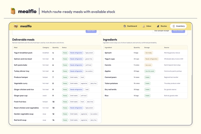Click the Ready badge for Yogurt breakfast pack
Image resolution: width=201 pixels, height=134 pixels.
click(65, 53)
